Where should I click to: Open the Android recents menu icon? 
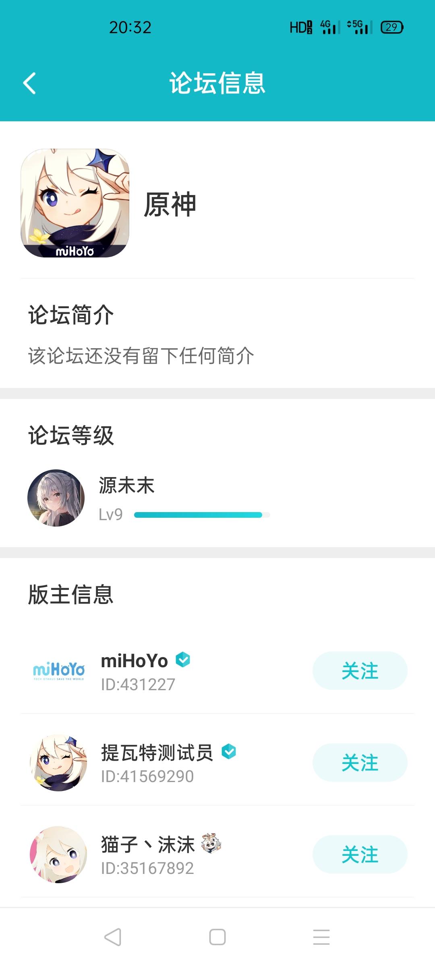pyautogui.click(x=321, y=937)
